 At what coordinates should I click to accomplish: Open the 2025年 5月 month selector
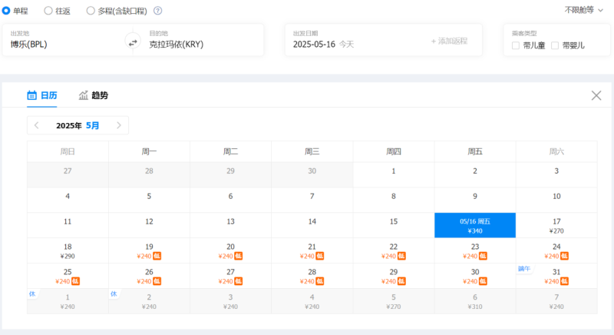tap(78, 125)
